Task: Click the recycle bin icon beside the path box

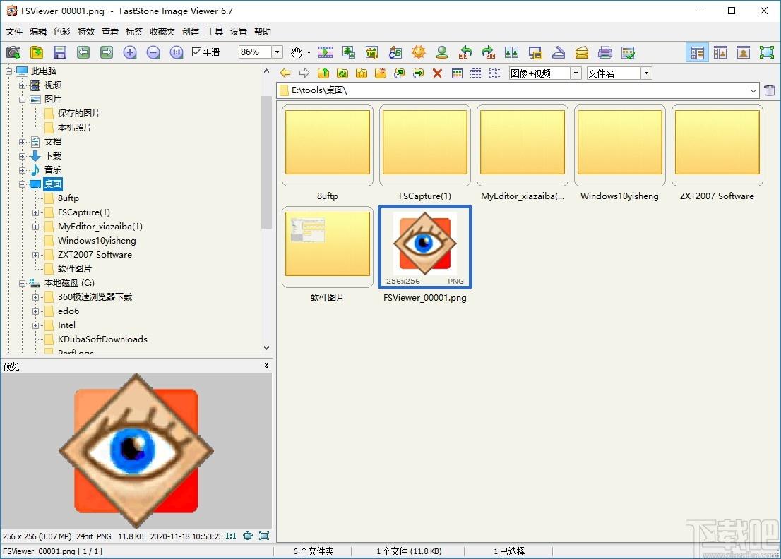Action: [x=770, y=90]
